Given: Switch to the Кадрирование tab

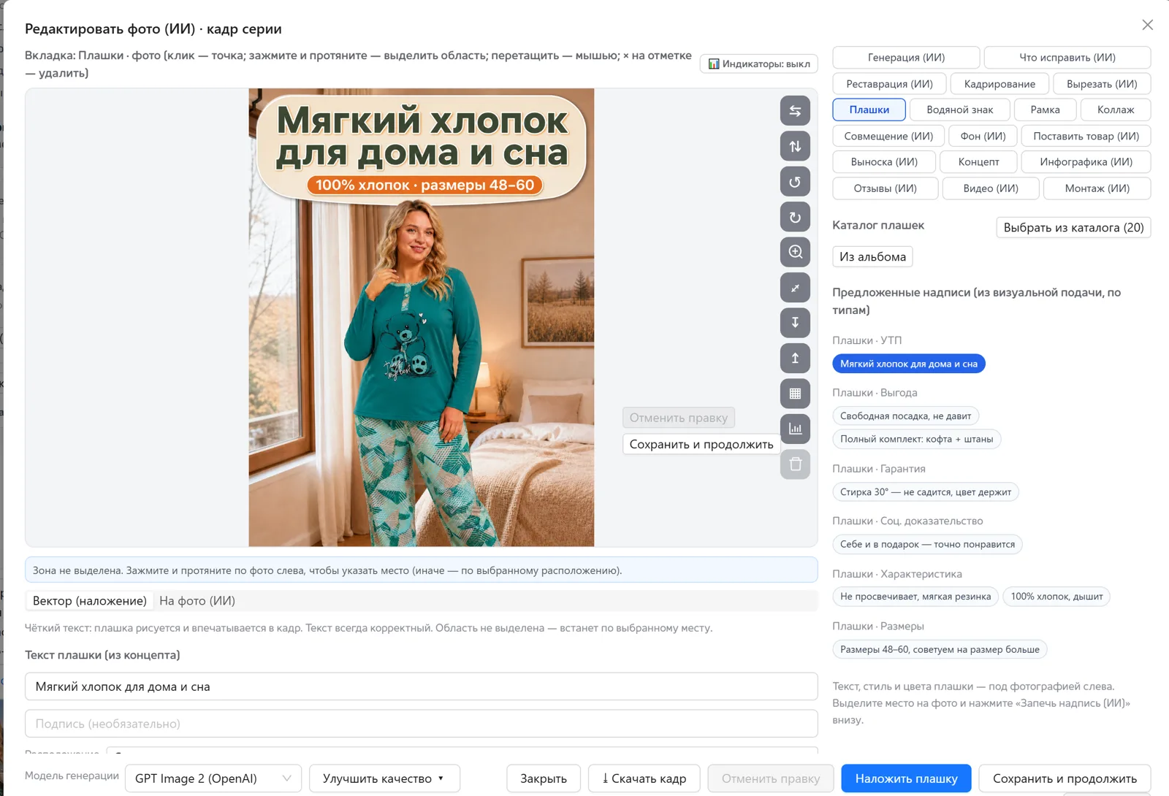Looking at the screenshot, I should click(999, 83).
